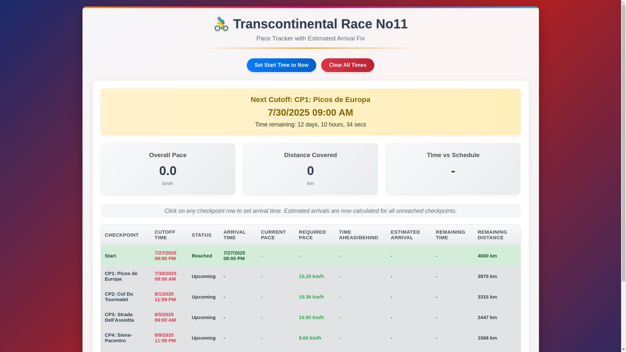Click the 10.36 km/h required pace
626x352 pixels.
(311, 297)
